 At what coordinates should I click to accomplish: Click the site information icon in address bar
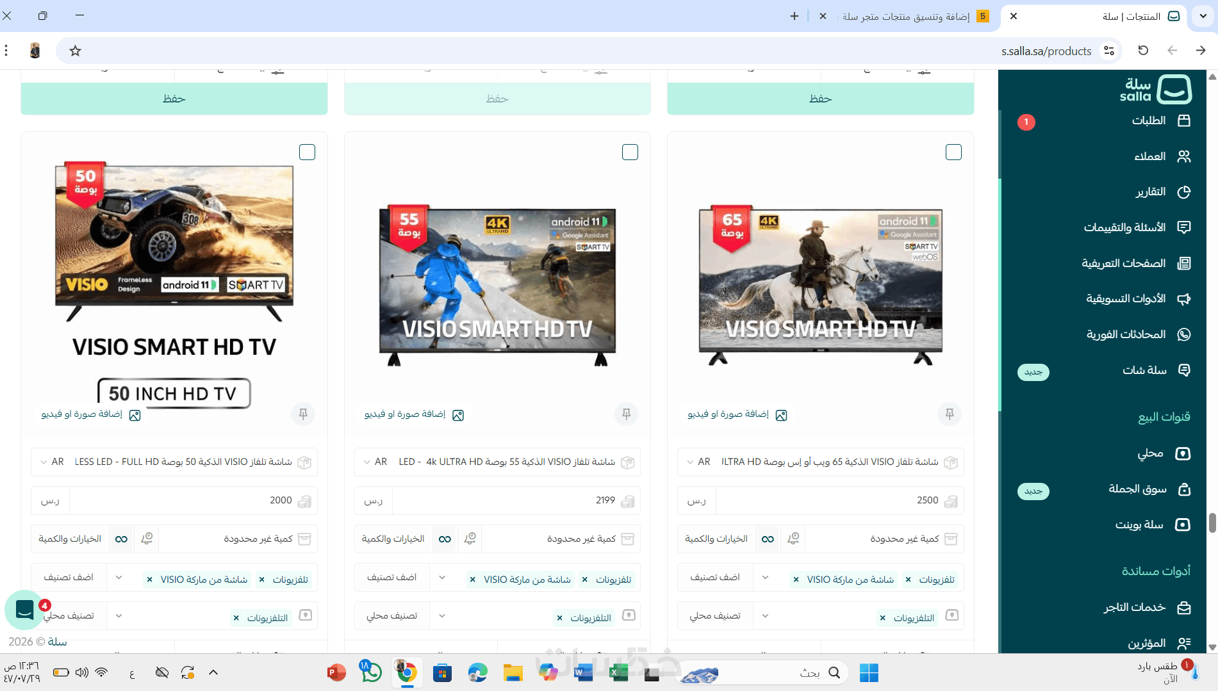(1109, 51)
